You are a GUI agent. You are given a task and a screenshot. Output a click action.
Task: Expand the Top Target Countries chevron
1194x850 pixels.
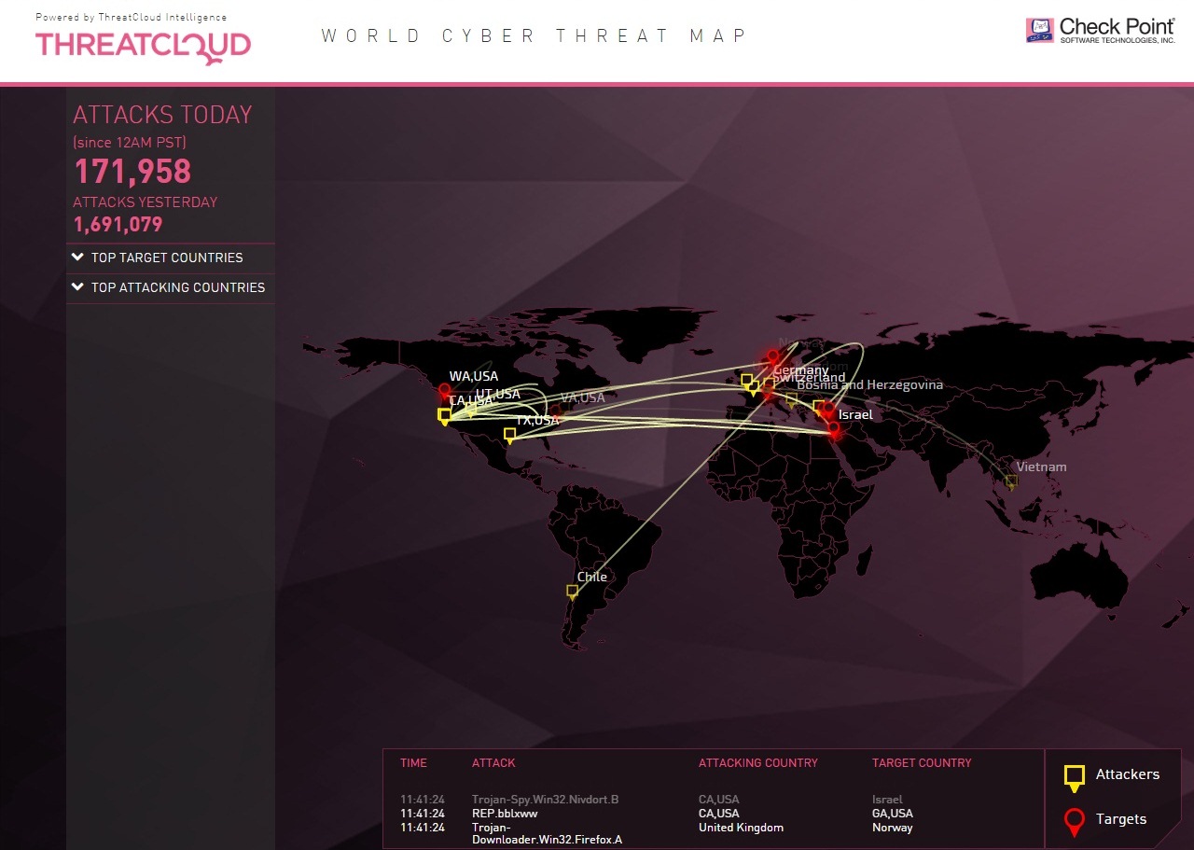[x=77, y=257]
